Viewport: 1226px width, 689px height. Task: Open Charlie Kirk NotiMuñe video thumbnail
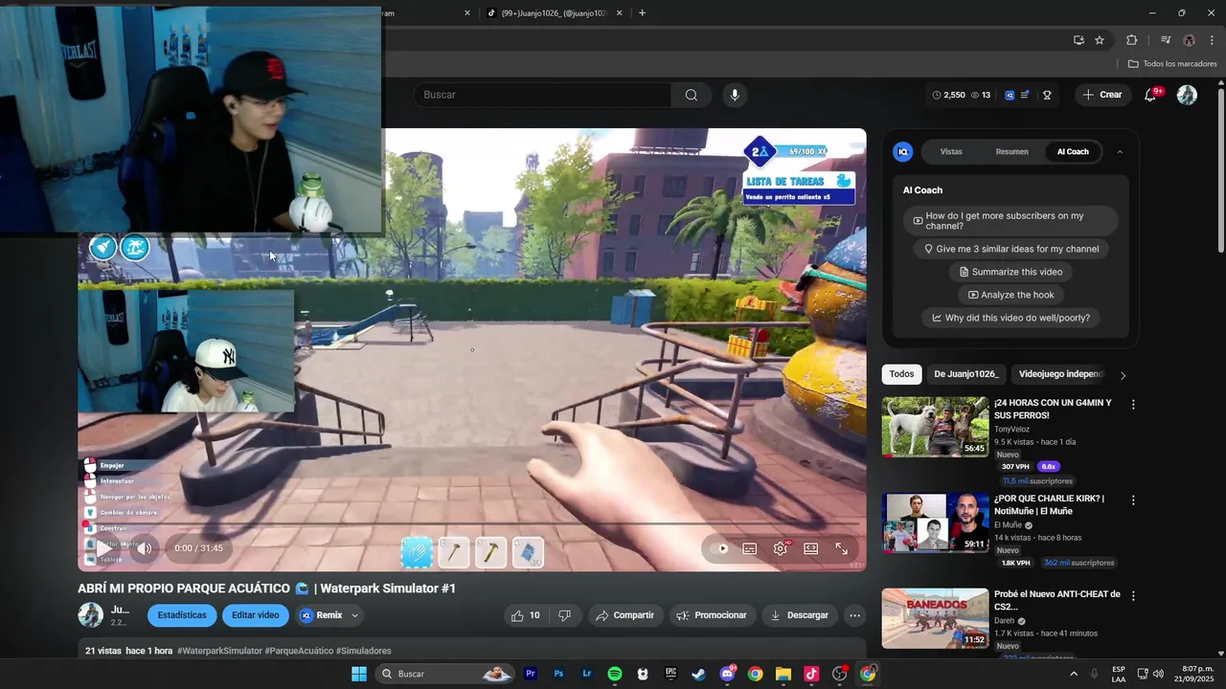[935, 522]
